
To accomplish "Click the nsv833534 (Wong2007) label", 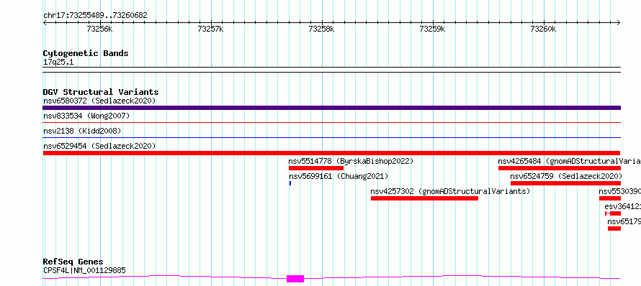I will pyautogui.click(x=86, y=116).
